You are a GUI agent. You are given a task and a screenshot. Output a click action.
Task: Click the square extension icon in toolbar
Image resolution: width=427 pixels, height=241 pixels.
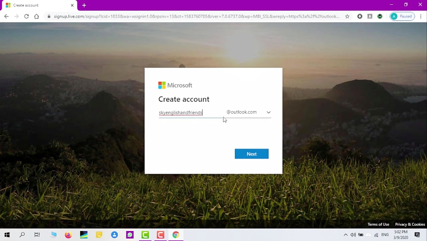[x=370, y=16]
